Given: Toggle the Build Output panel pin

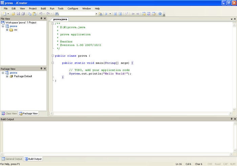Looking at the screenshot, I should pyautogui.click(x=232, y=119).
